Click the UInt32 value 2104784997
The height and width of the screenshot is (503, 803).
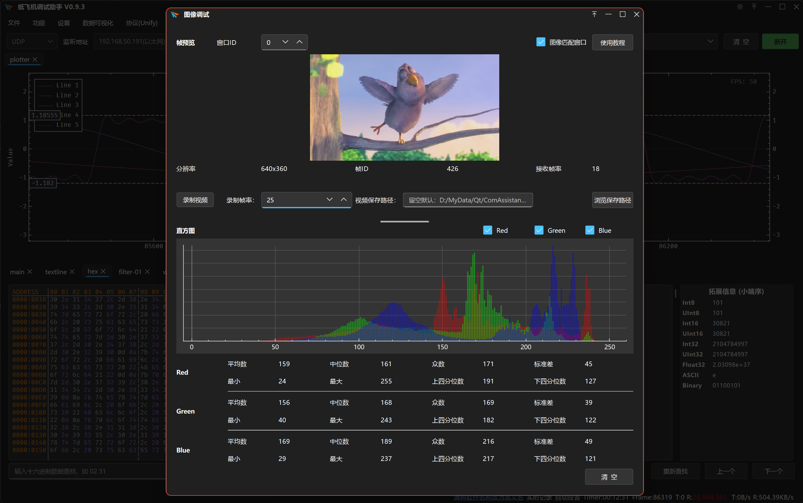[730, 354]
